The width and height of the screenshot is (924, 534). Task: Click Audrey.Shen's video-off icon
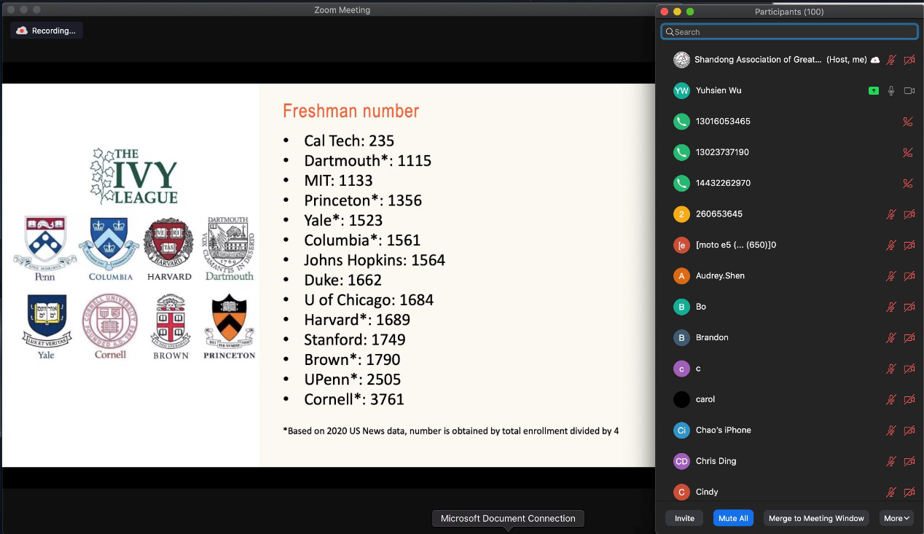pyautogui.click(x=909, y=276)
